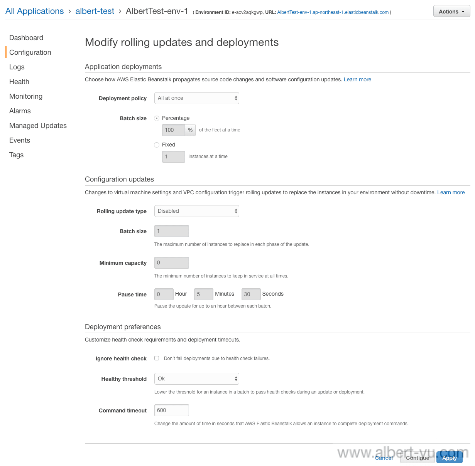Click the Apply button
Screen dimensions: 475x466
[x=450, y=458]
